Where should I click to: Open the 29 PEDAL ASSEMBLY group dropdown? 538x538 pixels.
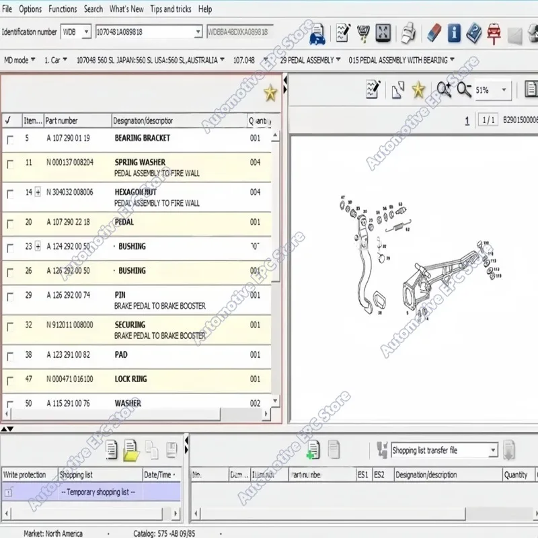pyautogui.click(x=338, y=60)
